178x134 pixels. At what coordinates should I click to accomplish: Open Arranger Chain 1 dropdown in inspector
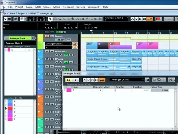(20, 43)
